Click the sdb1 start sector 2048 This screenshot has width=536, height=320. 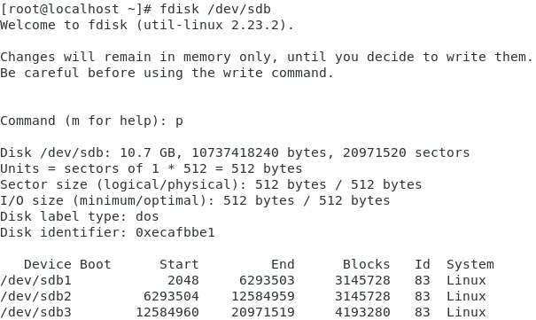click(183, 280)
